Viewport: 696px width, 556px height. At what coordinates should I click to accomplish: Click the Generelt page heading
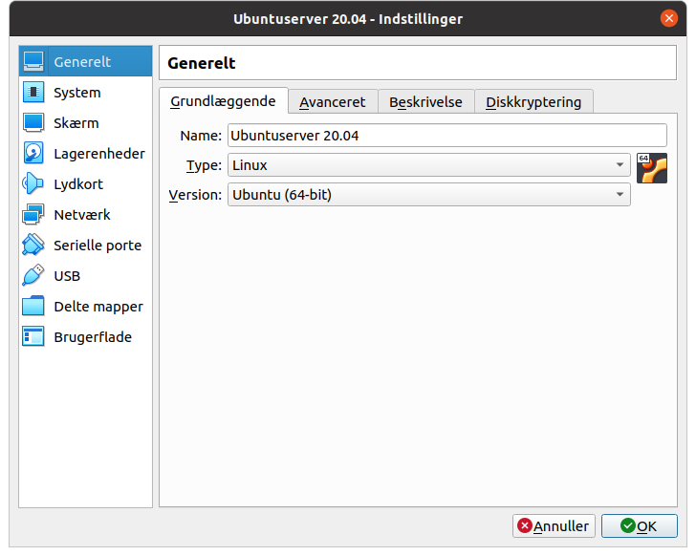click(202, 63)
